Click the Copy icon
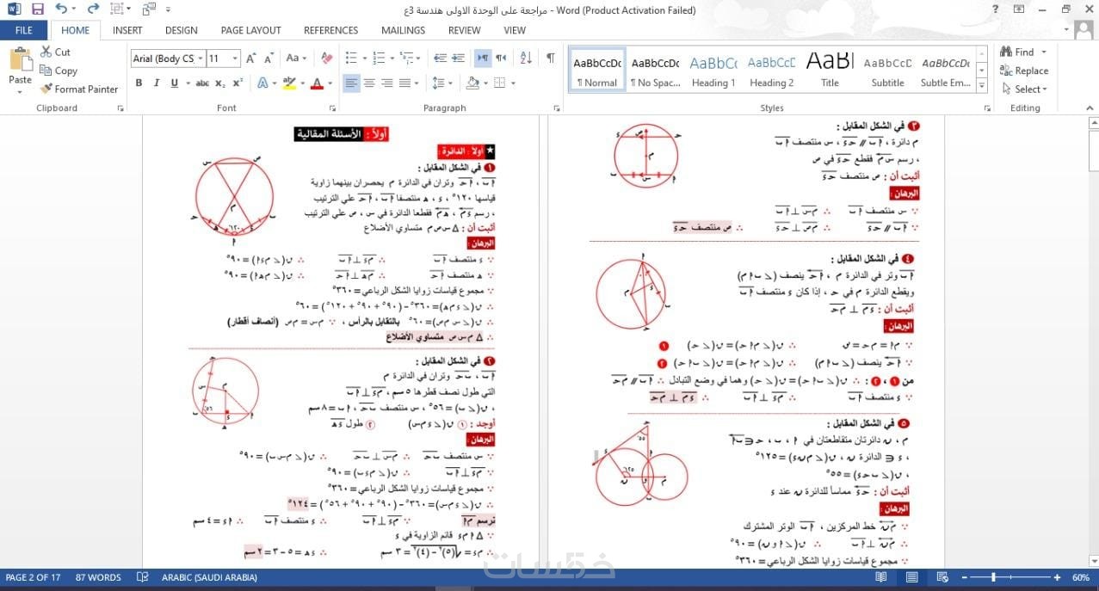The width and height of the screenshot is (1099, 591). point(46,71)
